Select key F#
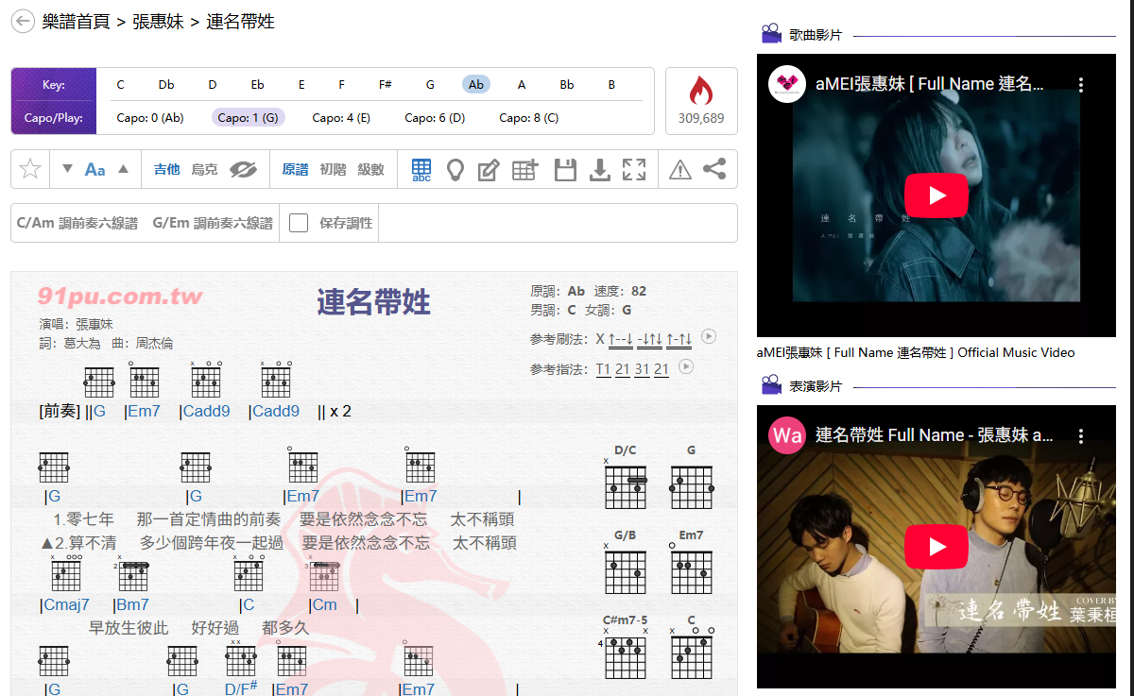 click(x=386, y=85)
